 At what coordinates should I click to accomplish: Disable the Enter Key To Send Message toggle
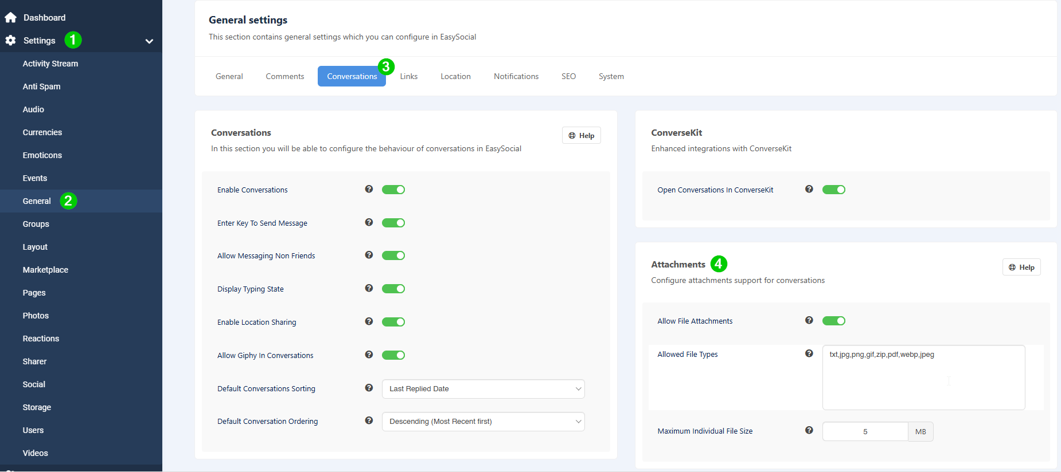coord(393,223)
